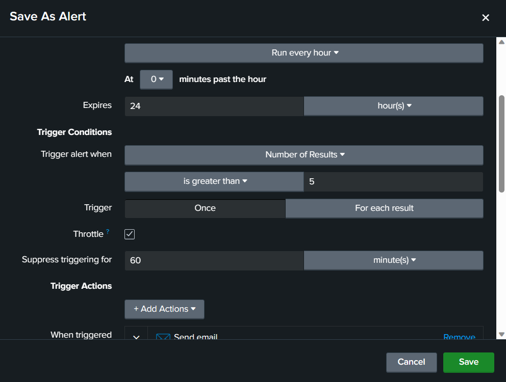The width and height of the screenshot is (506, 382).
Task: Close the Save As Alert dialog
Action: [x=485, y=18]
